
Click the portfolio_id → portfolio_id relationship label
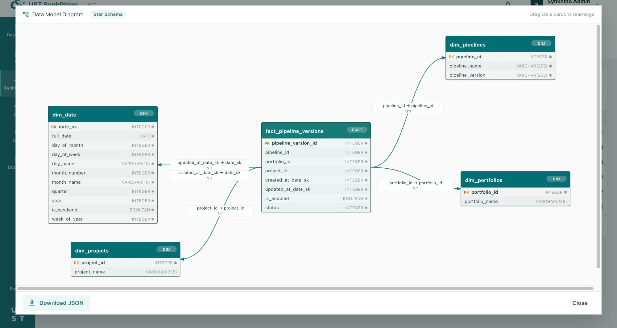(x=416, y=185)
